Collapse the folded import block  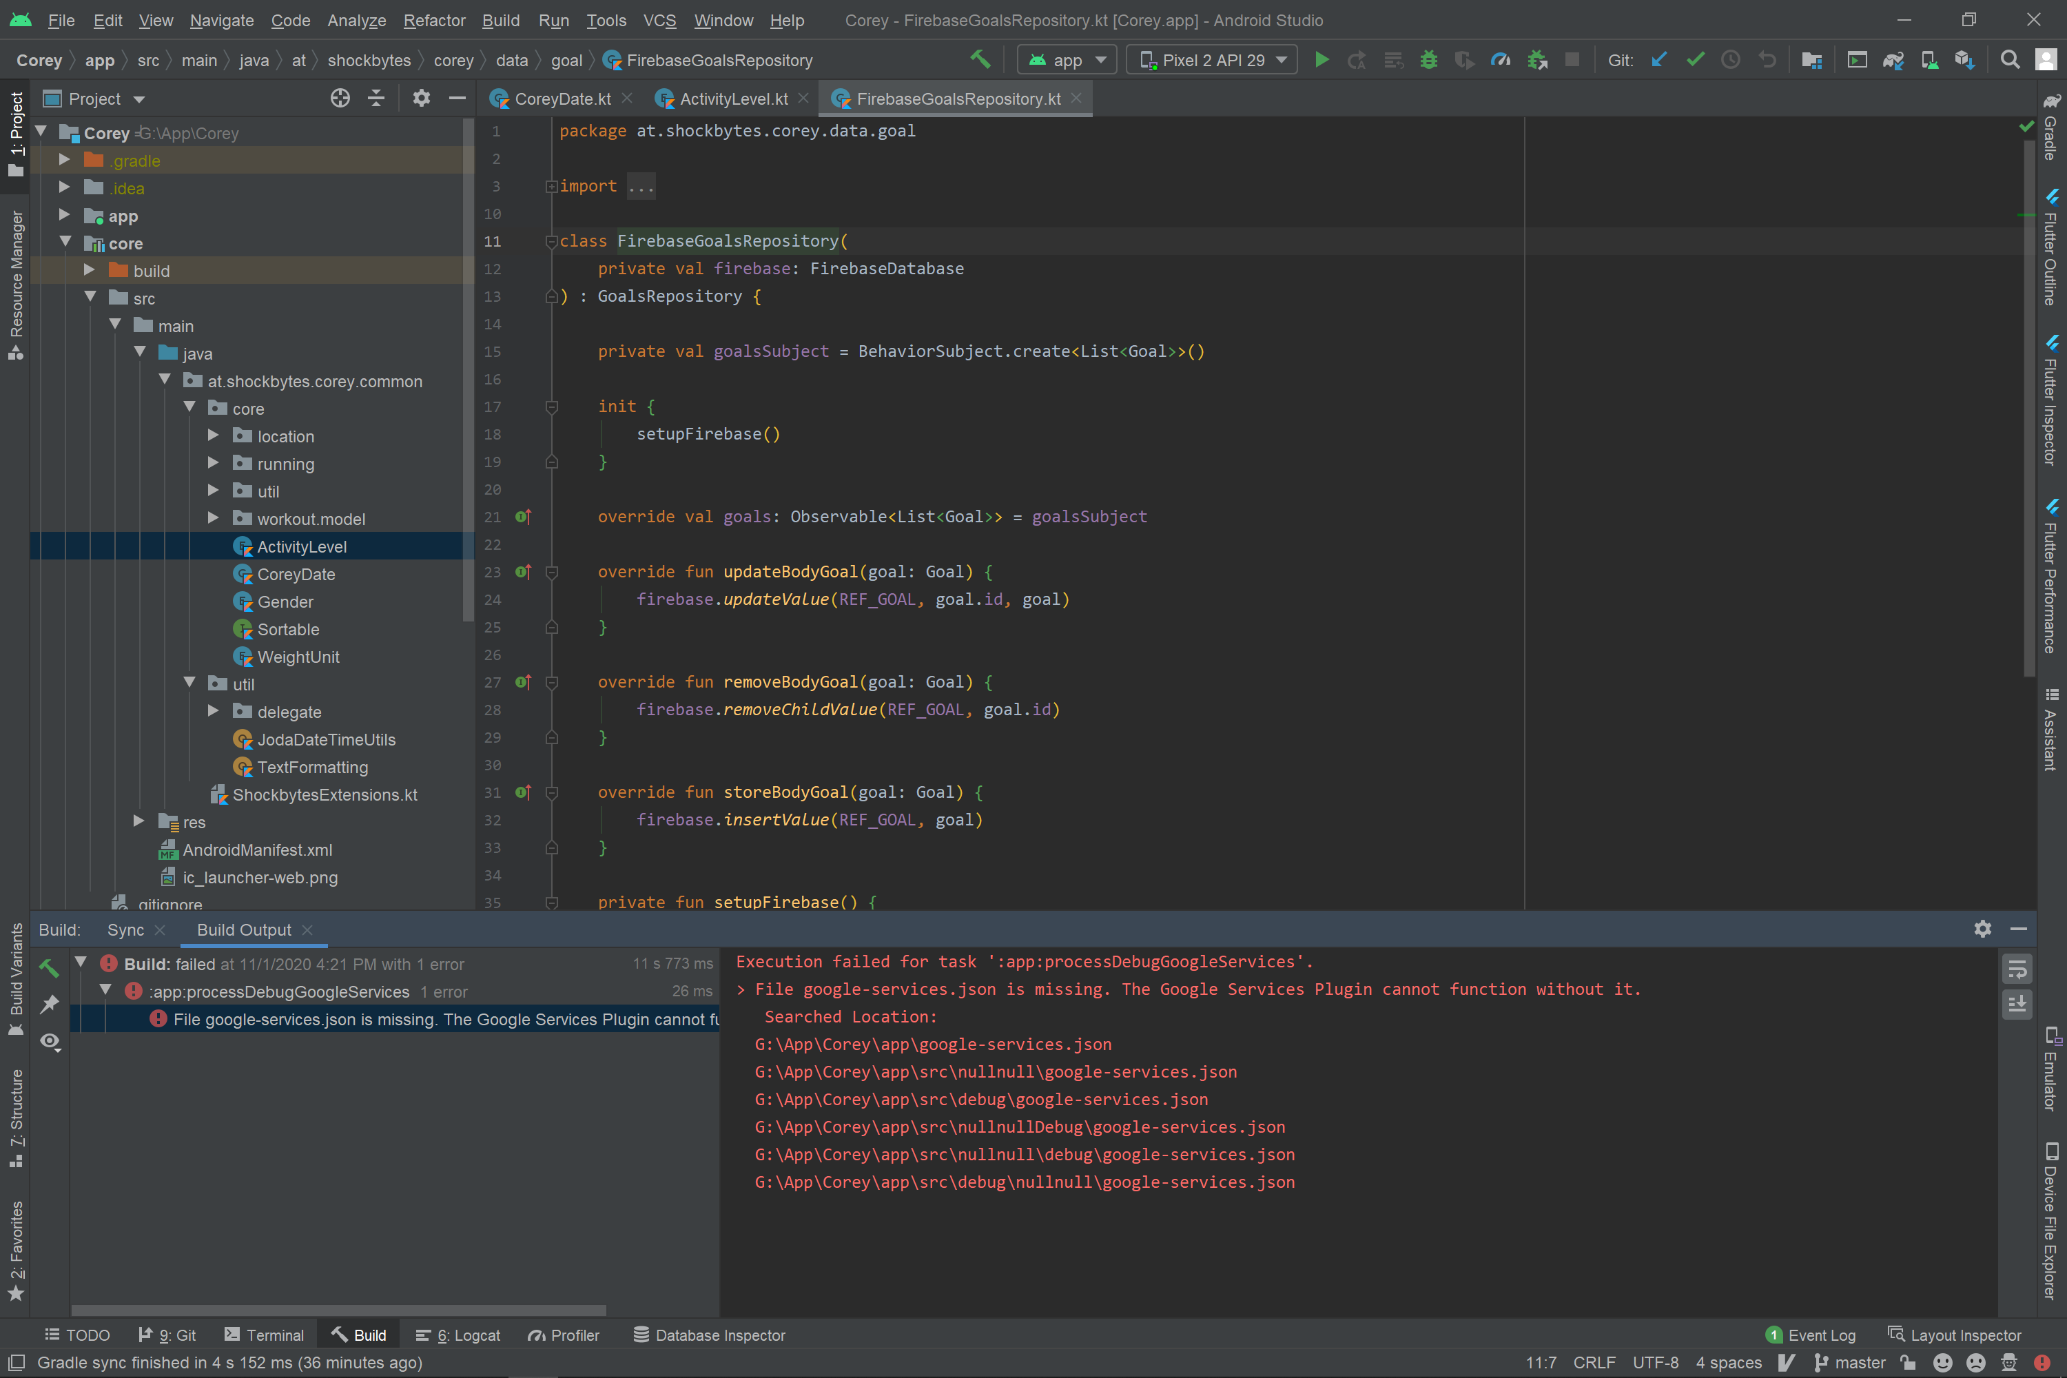(x=551, y=186)
